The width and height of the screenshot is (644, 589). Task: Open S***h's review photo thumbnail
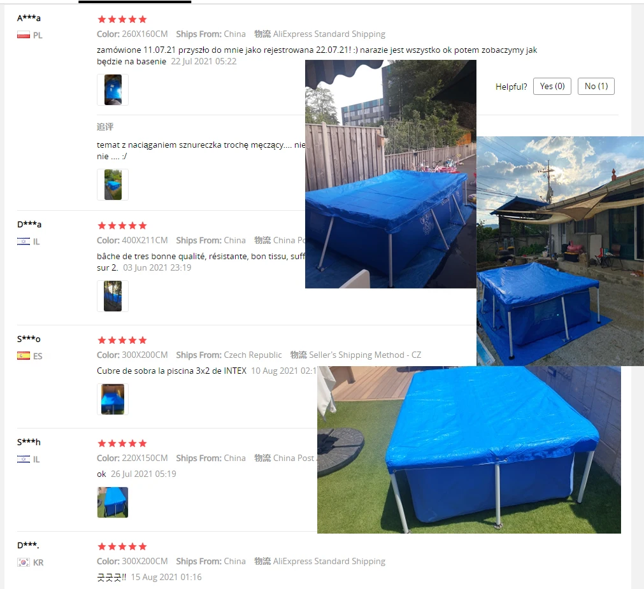tap(113, 502)
